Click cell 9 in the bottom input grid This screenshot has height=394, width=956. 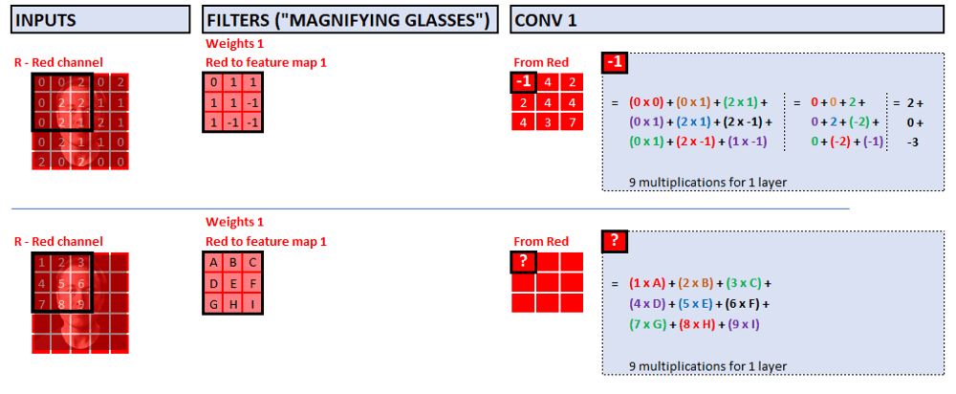82,303
